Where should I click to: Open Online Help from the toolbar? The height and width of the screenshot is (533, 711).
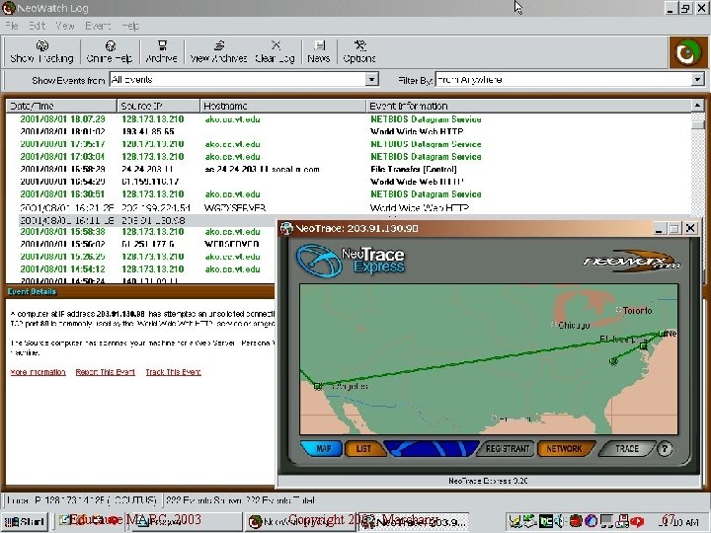[110, 52]
